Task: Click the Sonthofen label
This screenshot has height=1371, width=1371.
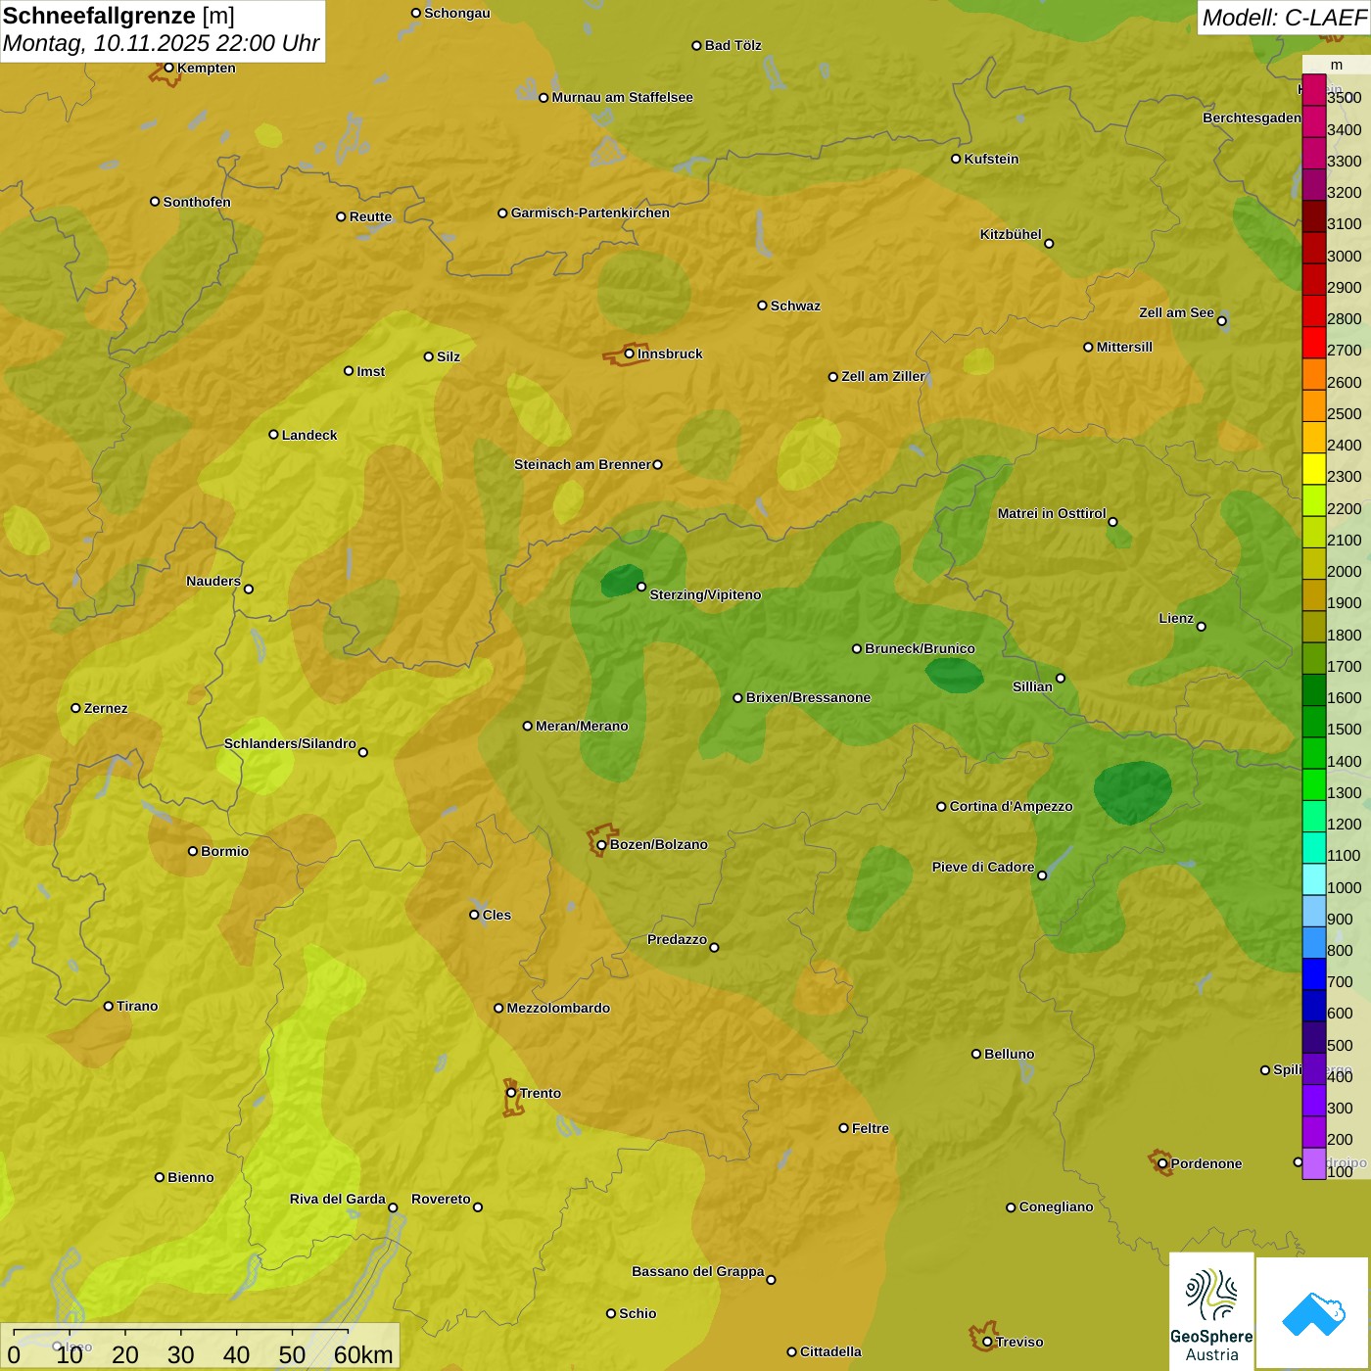Action: (197, 202)
